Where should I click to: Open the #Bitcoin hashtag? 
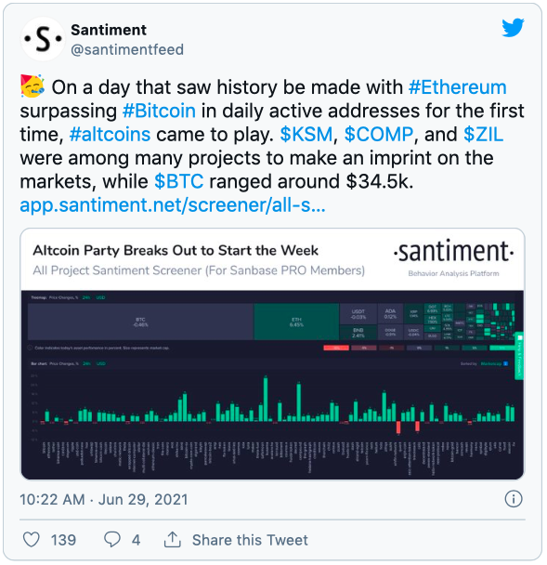(159, 111)
